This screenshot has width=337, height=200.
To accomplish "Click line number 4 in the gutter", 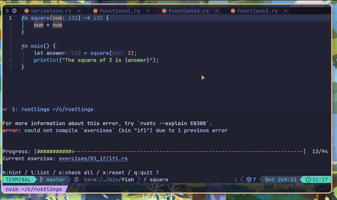I will (x=11, y=46).
